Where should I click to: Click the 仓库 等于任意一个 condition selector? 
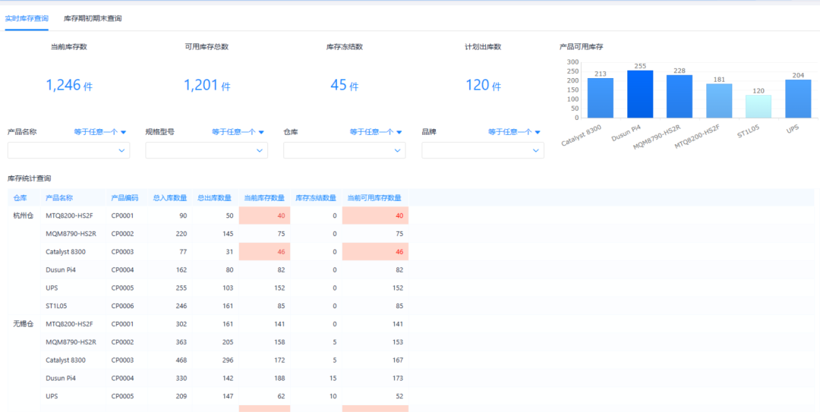point(376,132)
